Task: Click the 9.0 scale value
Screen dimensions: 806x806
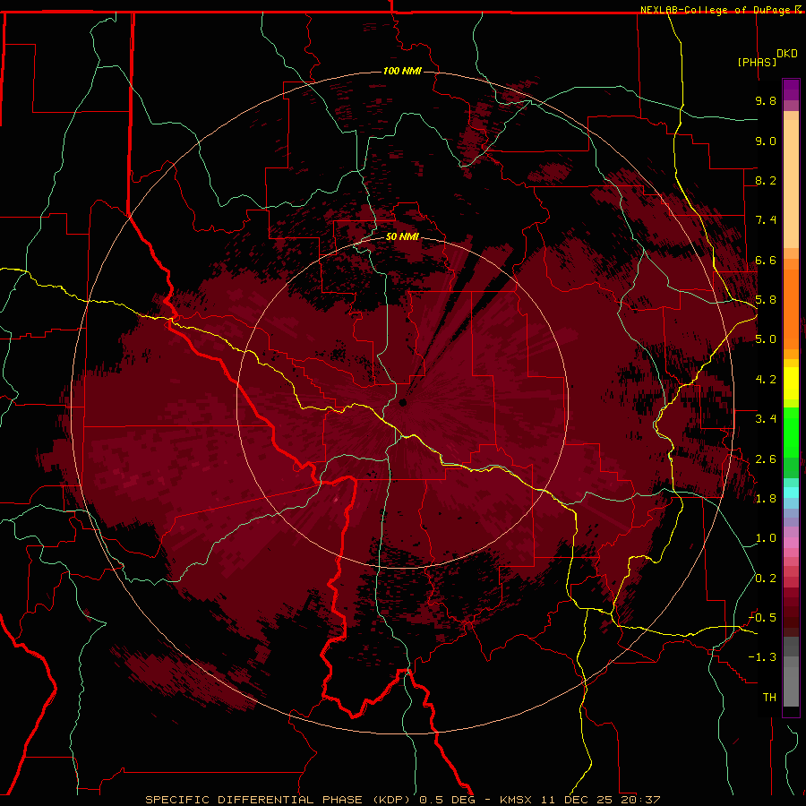Action: pos(766,141)
